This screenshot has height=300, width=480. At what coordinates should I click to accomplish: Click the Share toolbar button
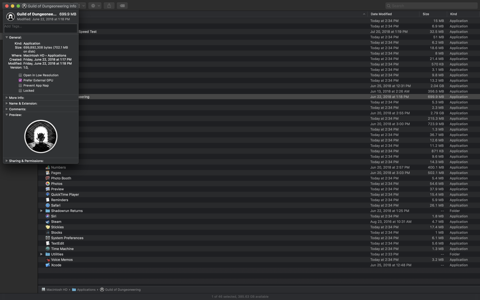point(109,6)
